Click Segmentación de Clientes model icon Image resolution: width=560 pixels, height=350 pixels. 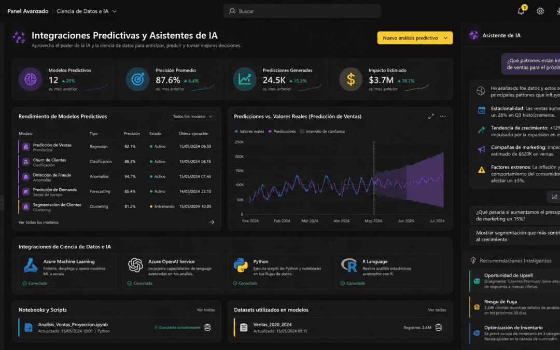[x=26, y=206]
